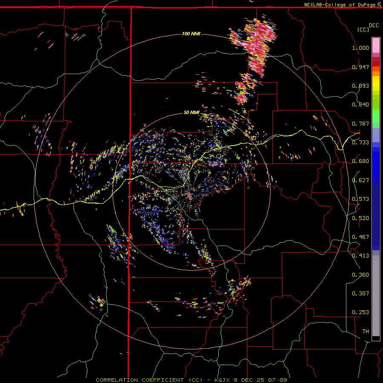
Task: Select the 0.627 scale value
Action: (360, 180)
